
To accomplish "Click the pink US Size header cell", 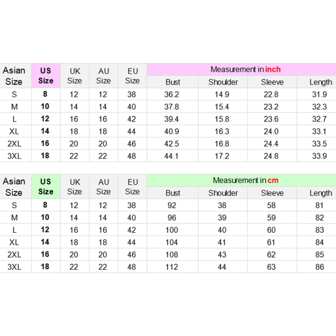I will coord(46,76).
